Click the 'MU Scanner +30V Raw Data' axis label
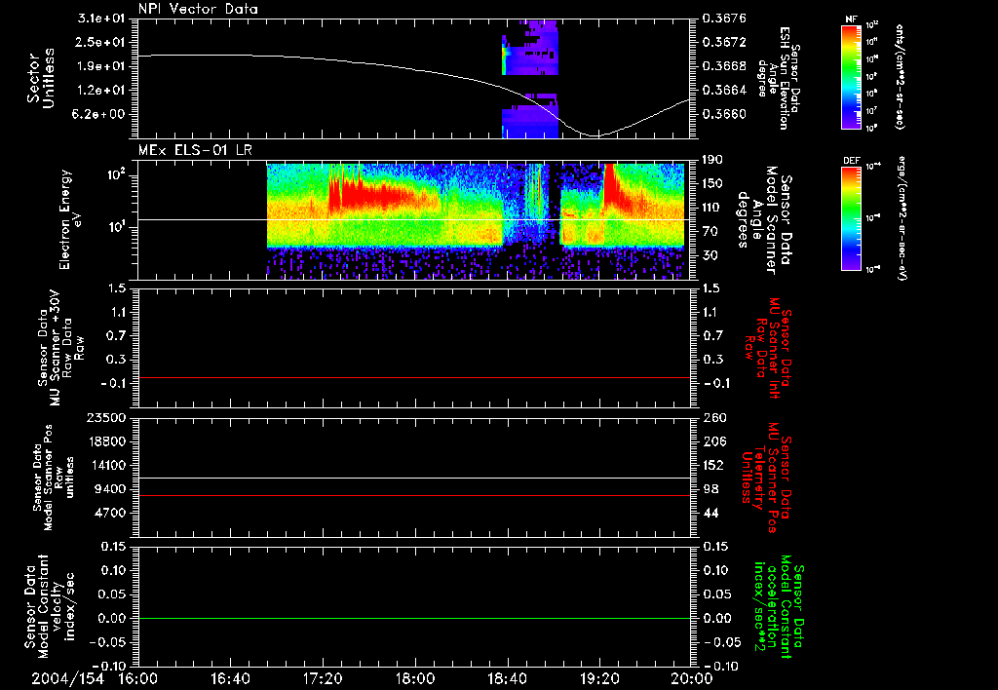The height and width of the screenshot is (690, 998). click(x=61, y=348)
